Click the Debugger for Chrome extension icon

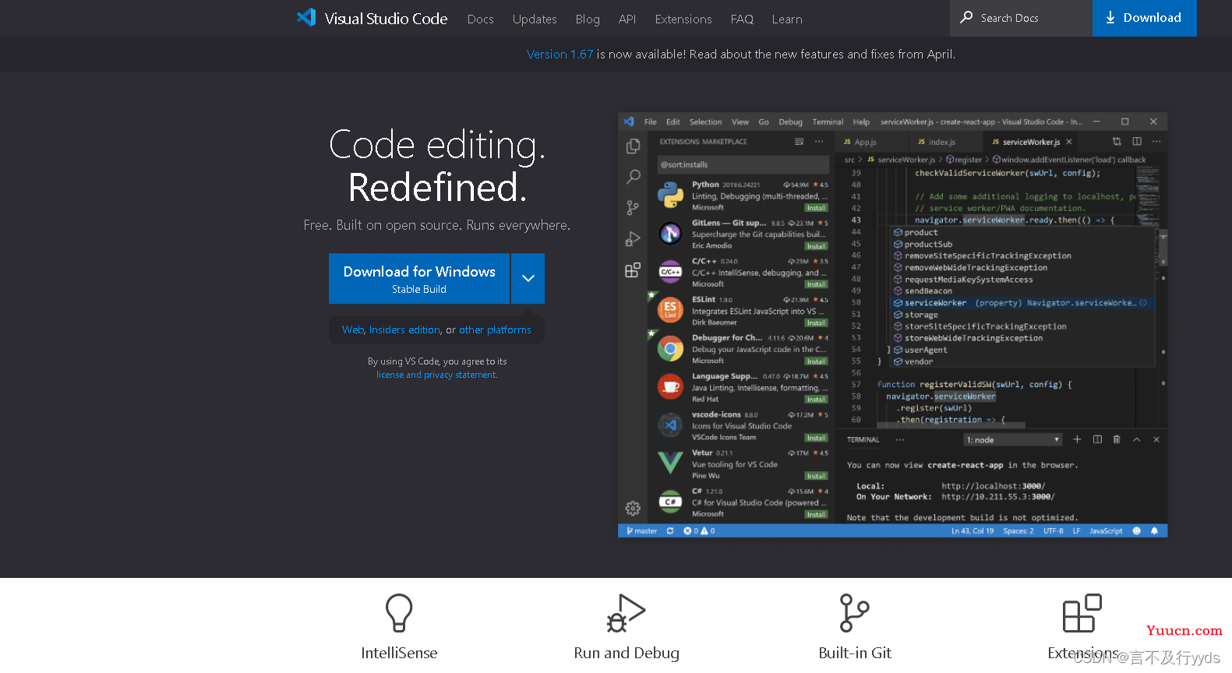(x=670, y=348)
